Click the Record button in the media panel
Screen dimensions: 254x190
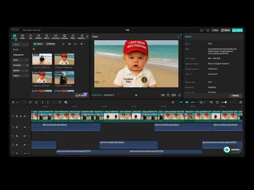(x=50, y=44)
